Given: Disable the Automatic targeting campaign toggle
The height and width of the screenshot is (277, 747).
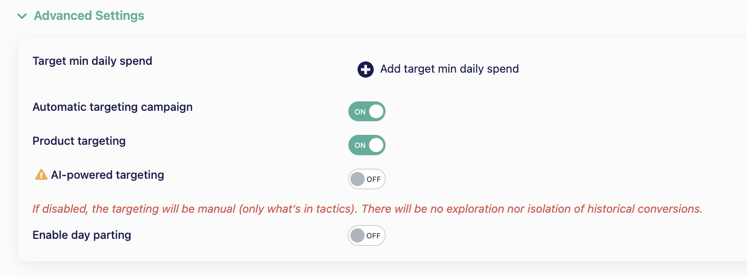Looking at the screenshot, I should (x=367, y=111).
